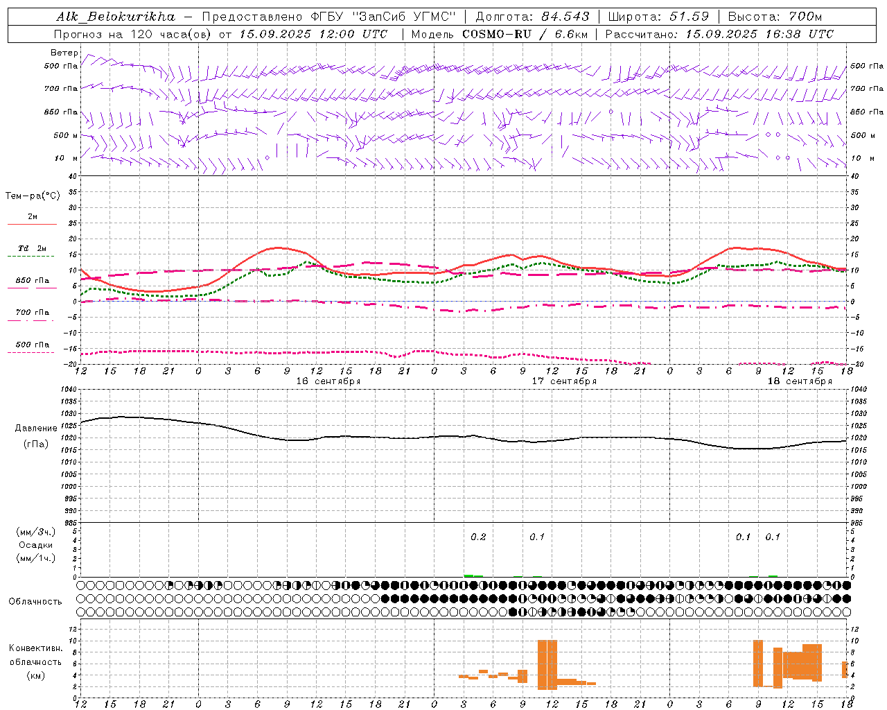Click the (мм/3ч.) unit label
The image size is (887, 710).
pos(35,532)
